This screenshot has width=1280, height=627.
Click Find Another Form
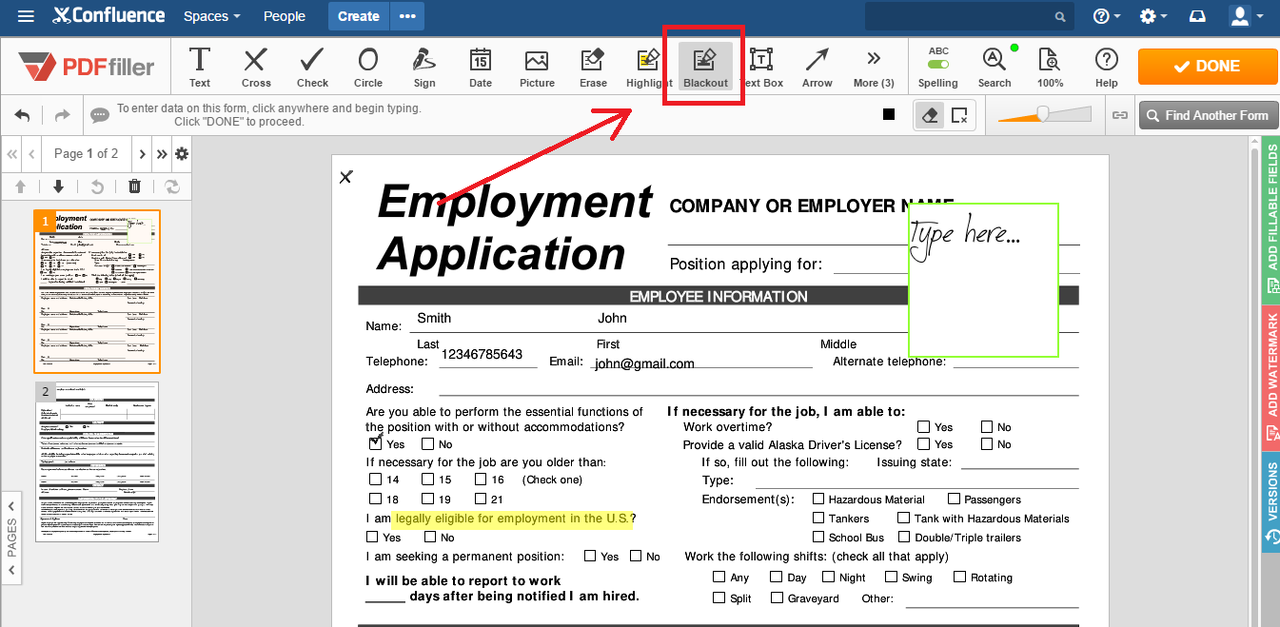tap(1208, 114)
